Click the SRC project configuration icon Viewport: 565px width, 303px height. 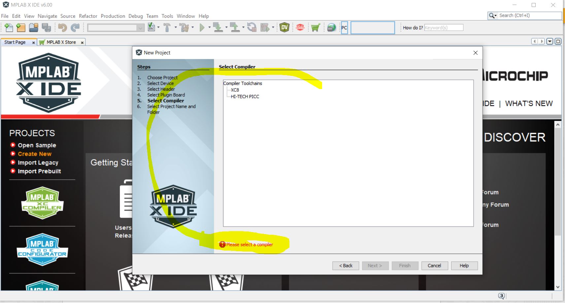[x=151, y=27]
